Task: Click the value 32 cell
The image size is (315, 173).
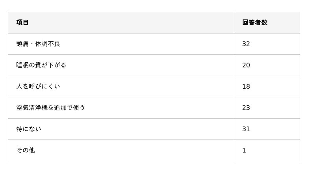Action: pyautogui.click(x=246, y=44)
